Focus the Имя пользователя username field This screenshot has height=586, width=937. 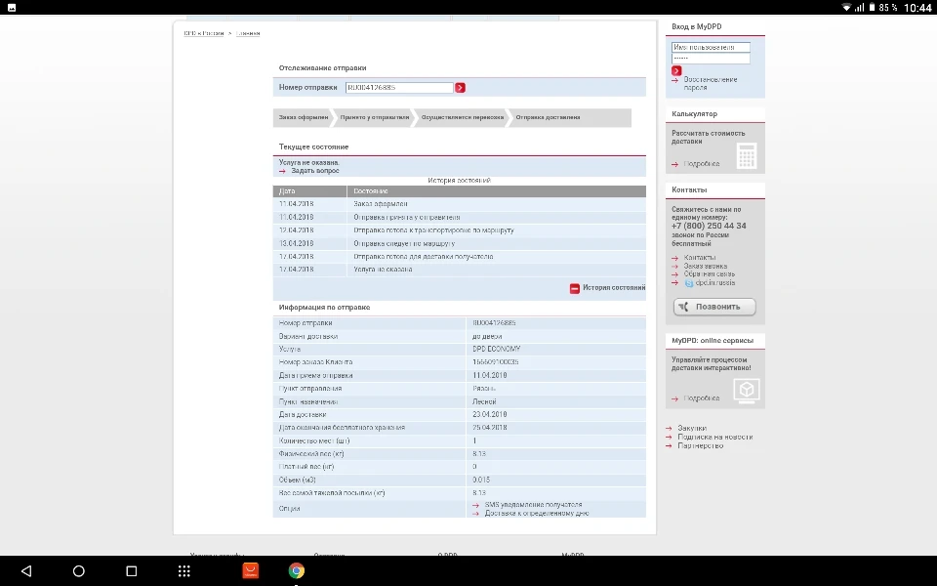pyautogui.click(x=711, y=47)
